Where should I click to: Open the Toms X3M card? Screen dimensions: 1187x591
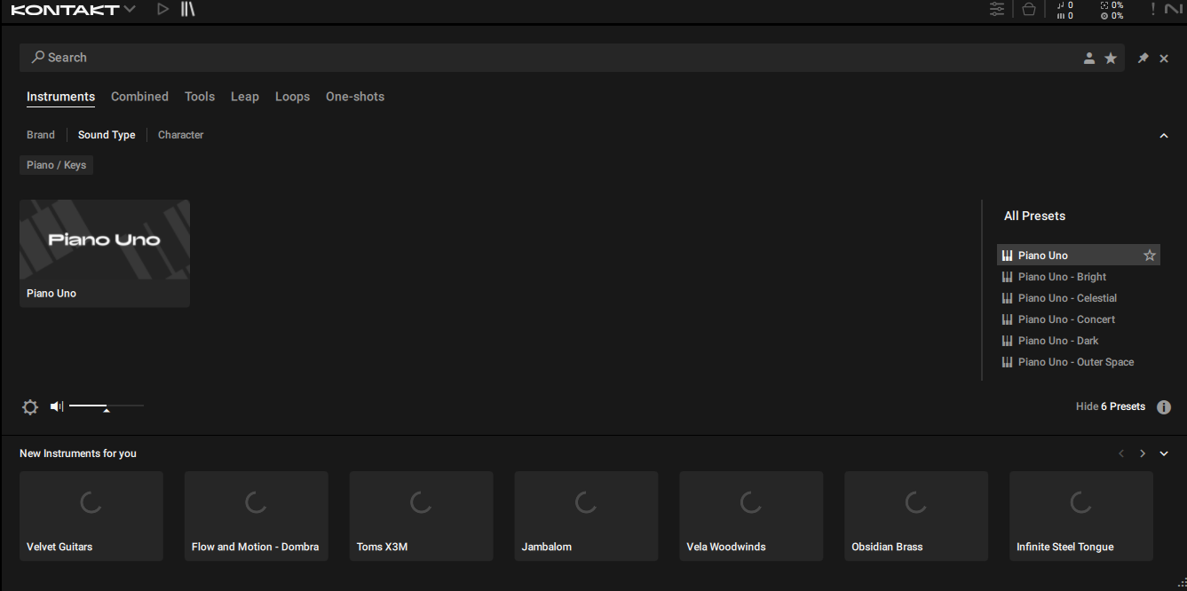[x=422, y=516]
